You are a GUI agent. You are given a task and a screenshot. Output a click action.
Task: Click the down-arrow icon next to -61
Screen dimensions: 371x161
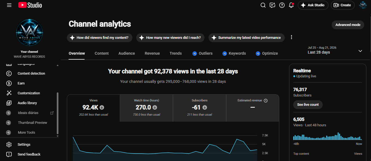(x=205, y=107)
